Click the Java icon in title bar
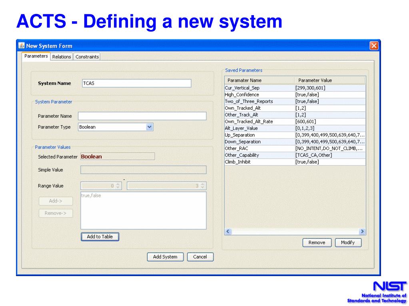409x306 pixels. pos(21,46)
